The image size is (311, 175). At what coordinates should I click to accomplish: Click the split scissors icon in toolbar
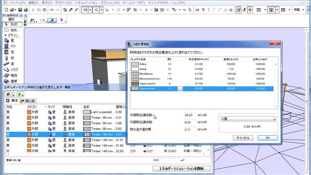pos(197,10)
